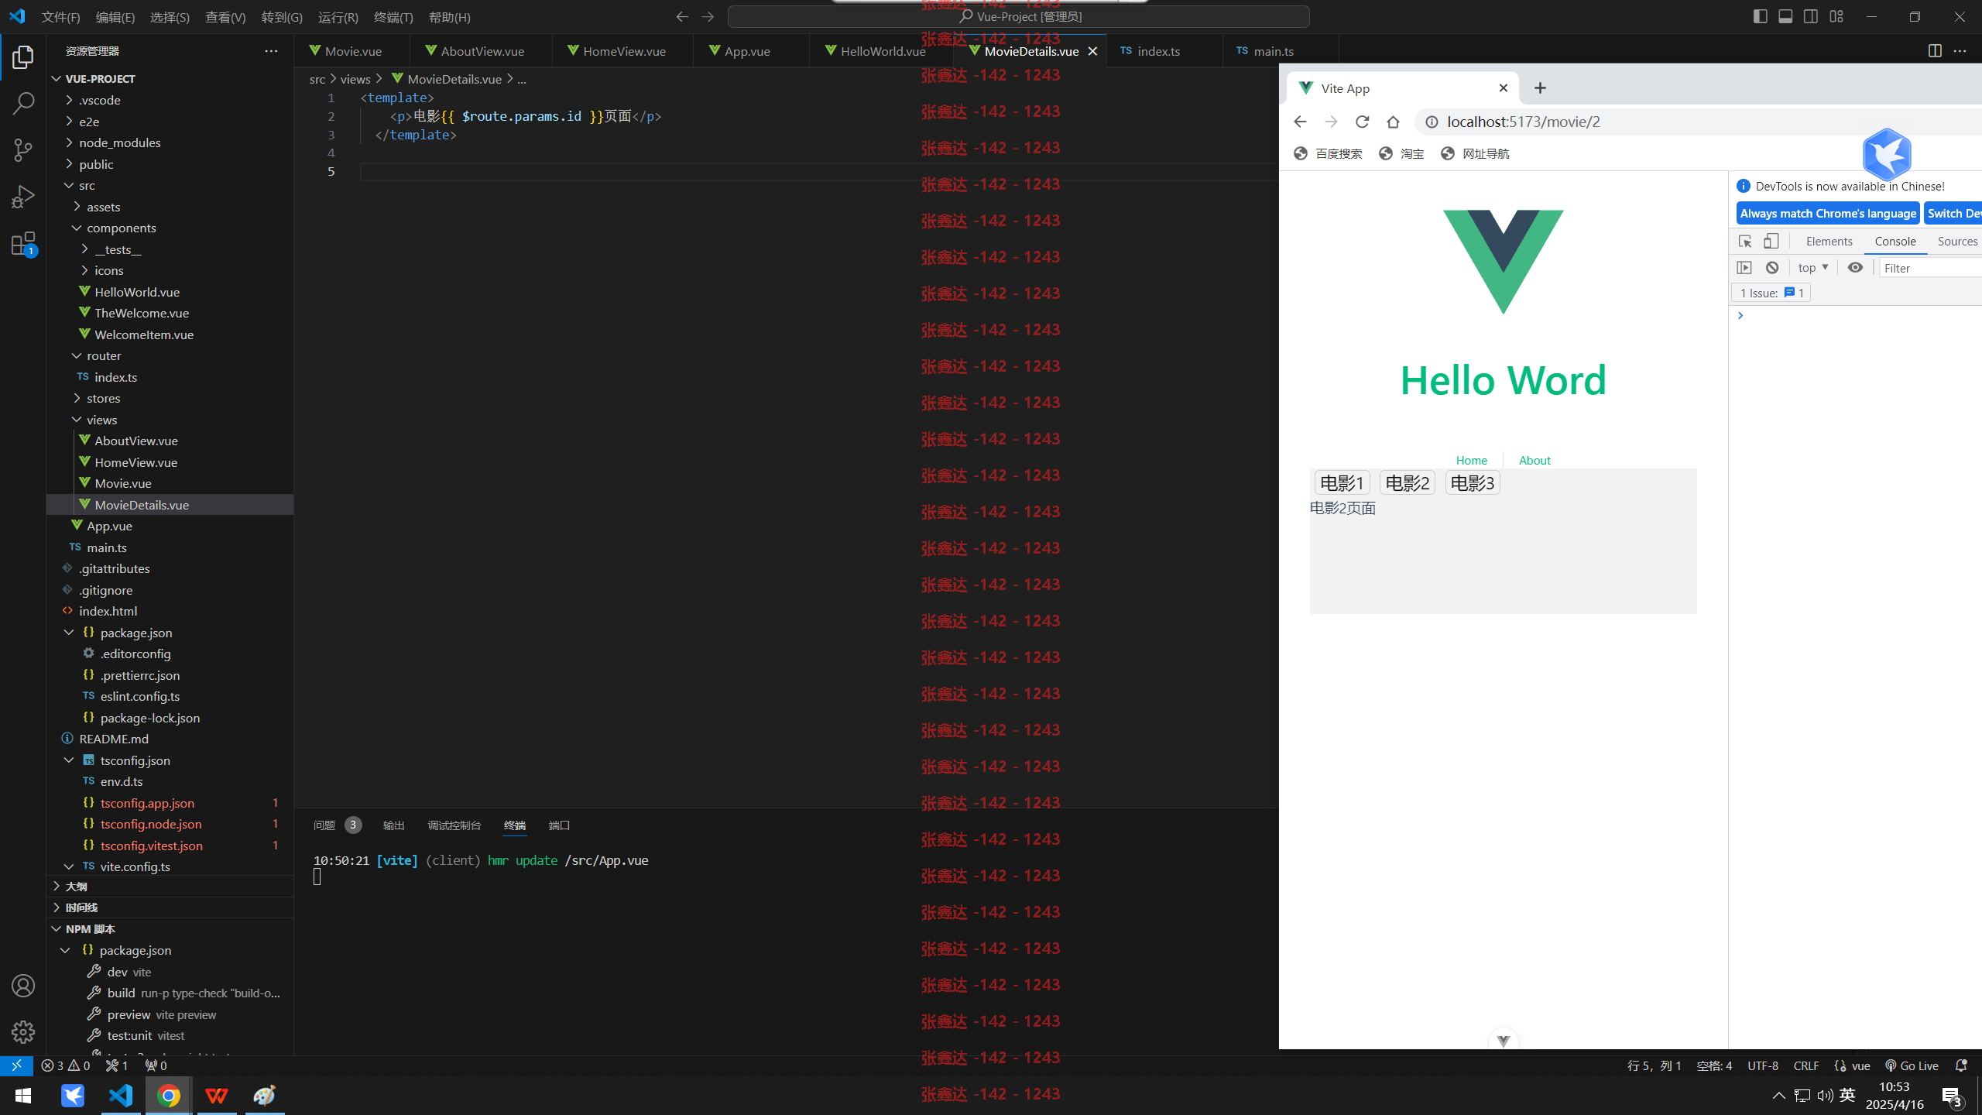
Task: Click DevTools inspect element icon
Action: pos(1745,242)
